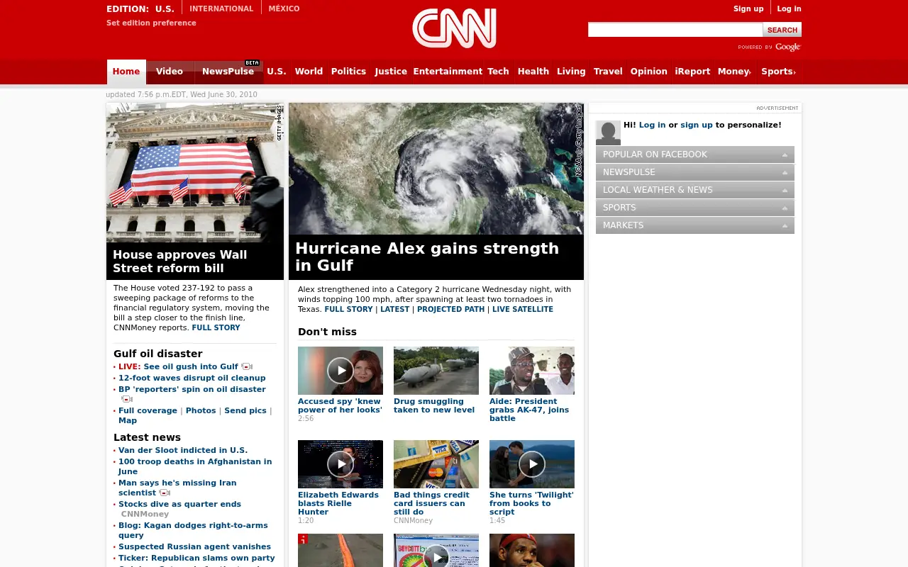The image size is (908, 567).
Task: Click the powered by Google logo
Action: [x=770, y=47]
